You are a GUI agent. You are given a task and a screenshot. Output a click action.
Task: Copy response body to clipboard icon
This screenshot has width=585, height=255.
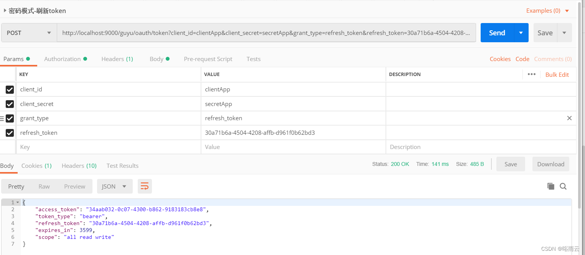click(551, 186)
